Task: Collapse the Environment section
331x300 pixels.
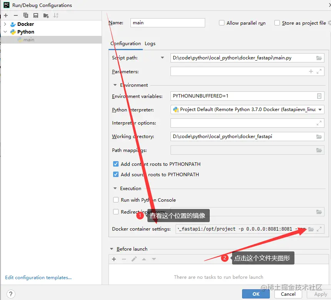Action: point(115,85)
